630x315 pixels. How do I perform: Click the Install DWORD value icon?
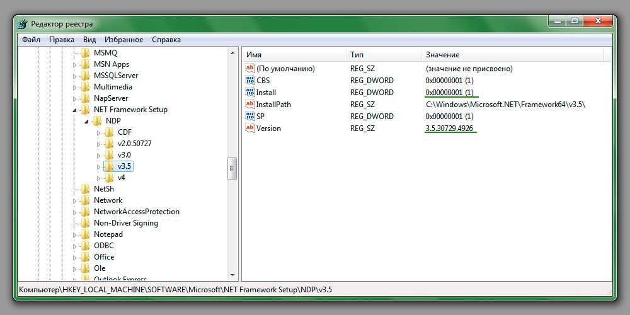[x=250, y=93]
